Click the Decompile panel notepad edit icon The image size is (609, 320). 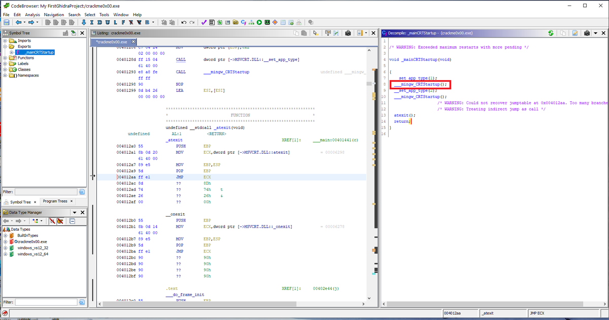coord(575,33)
